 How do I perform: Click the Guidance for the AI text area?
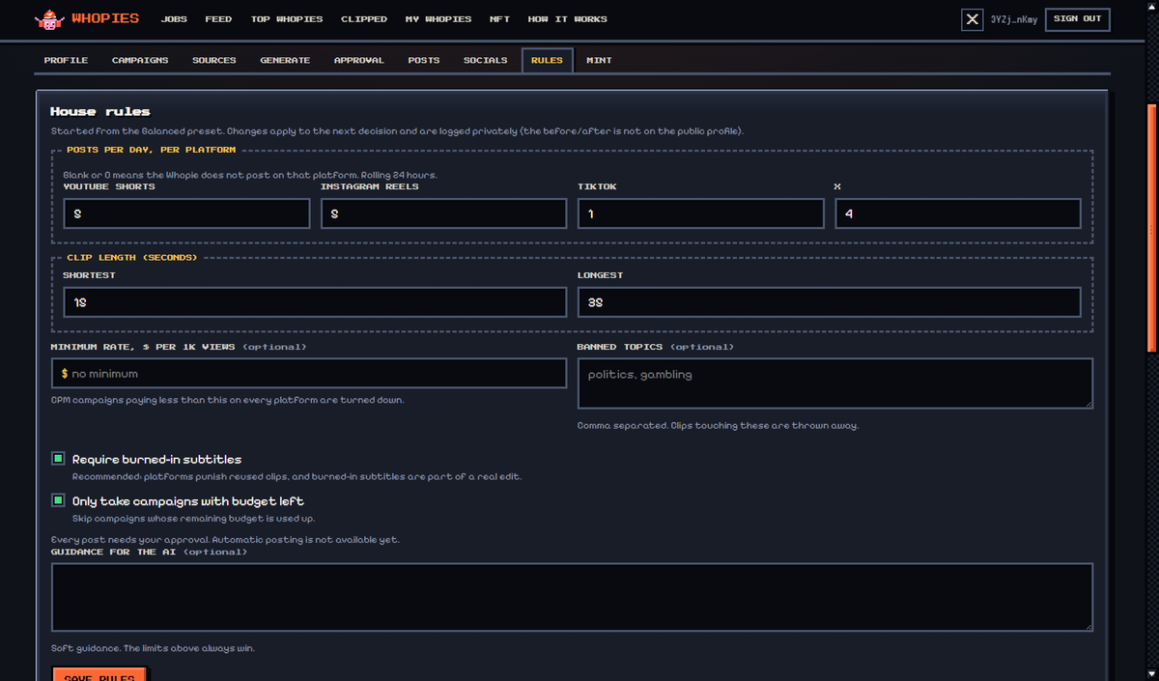(x=572, y=597)
